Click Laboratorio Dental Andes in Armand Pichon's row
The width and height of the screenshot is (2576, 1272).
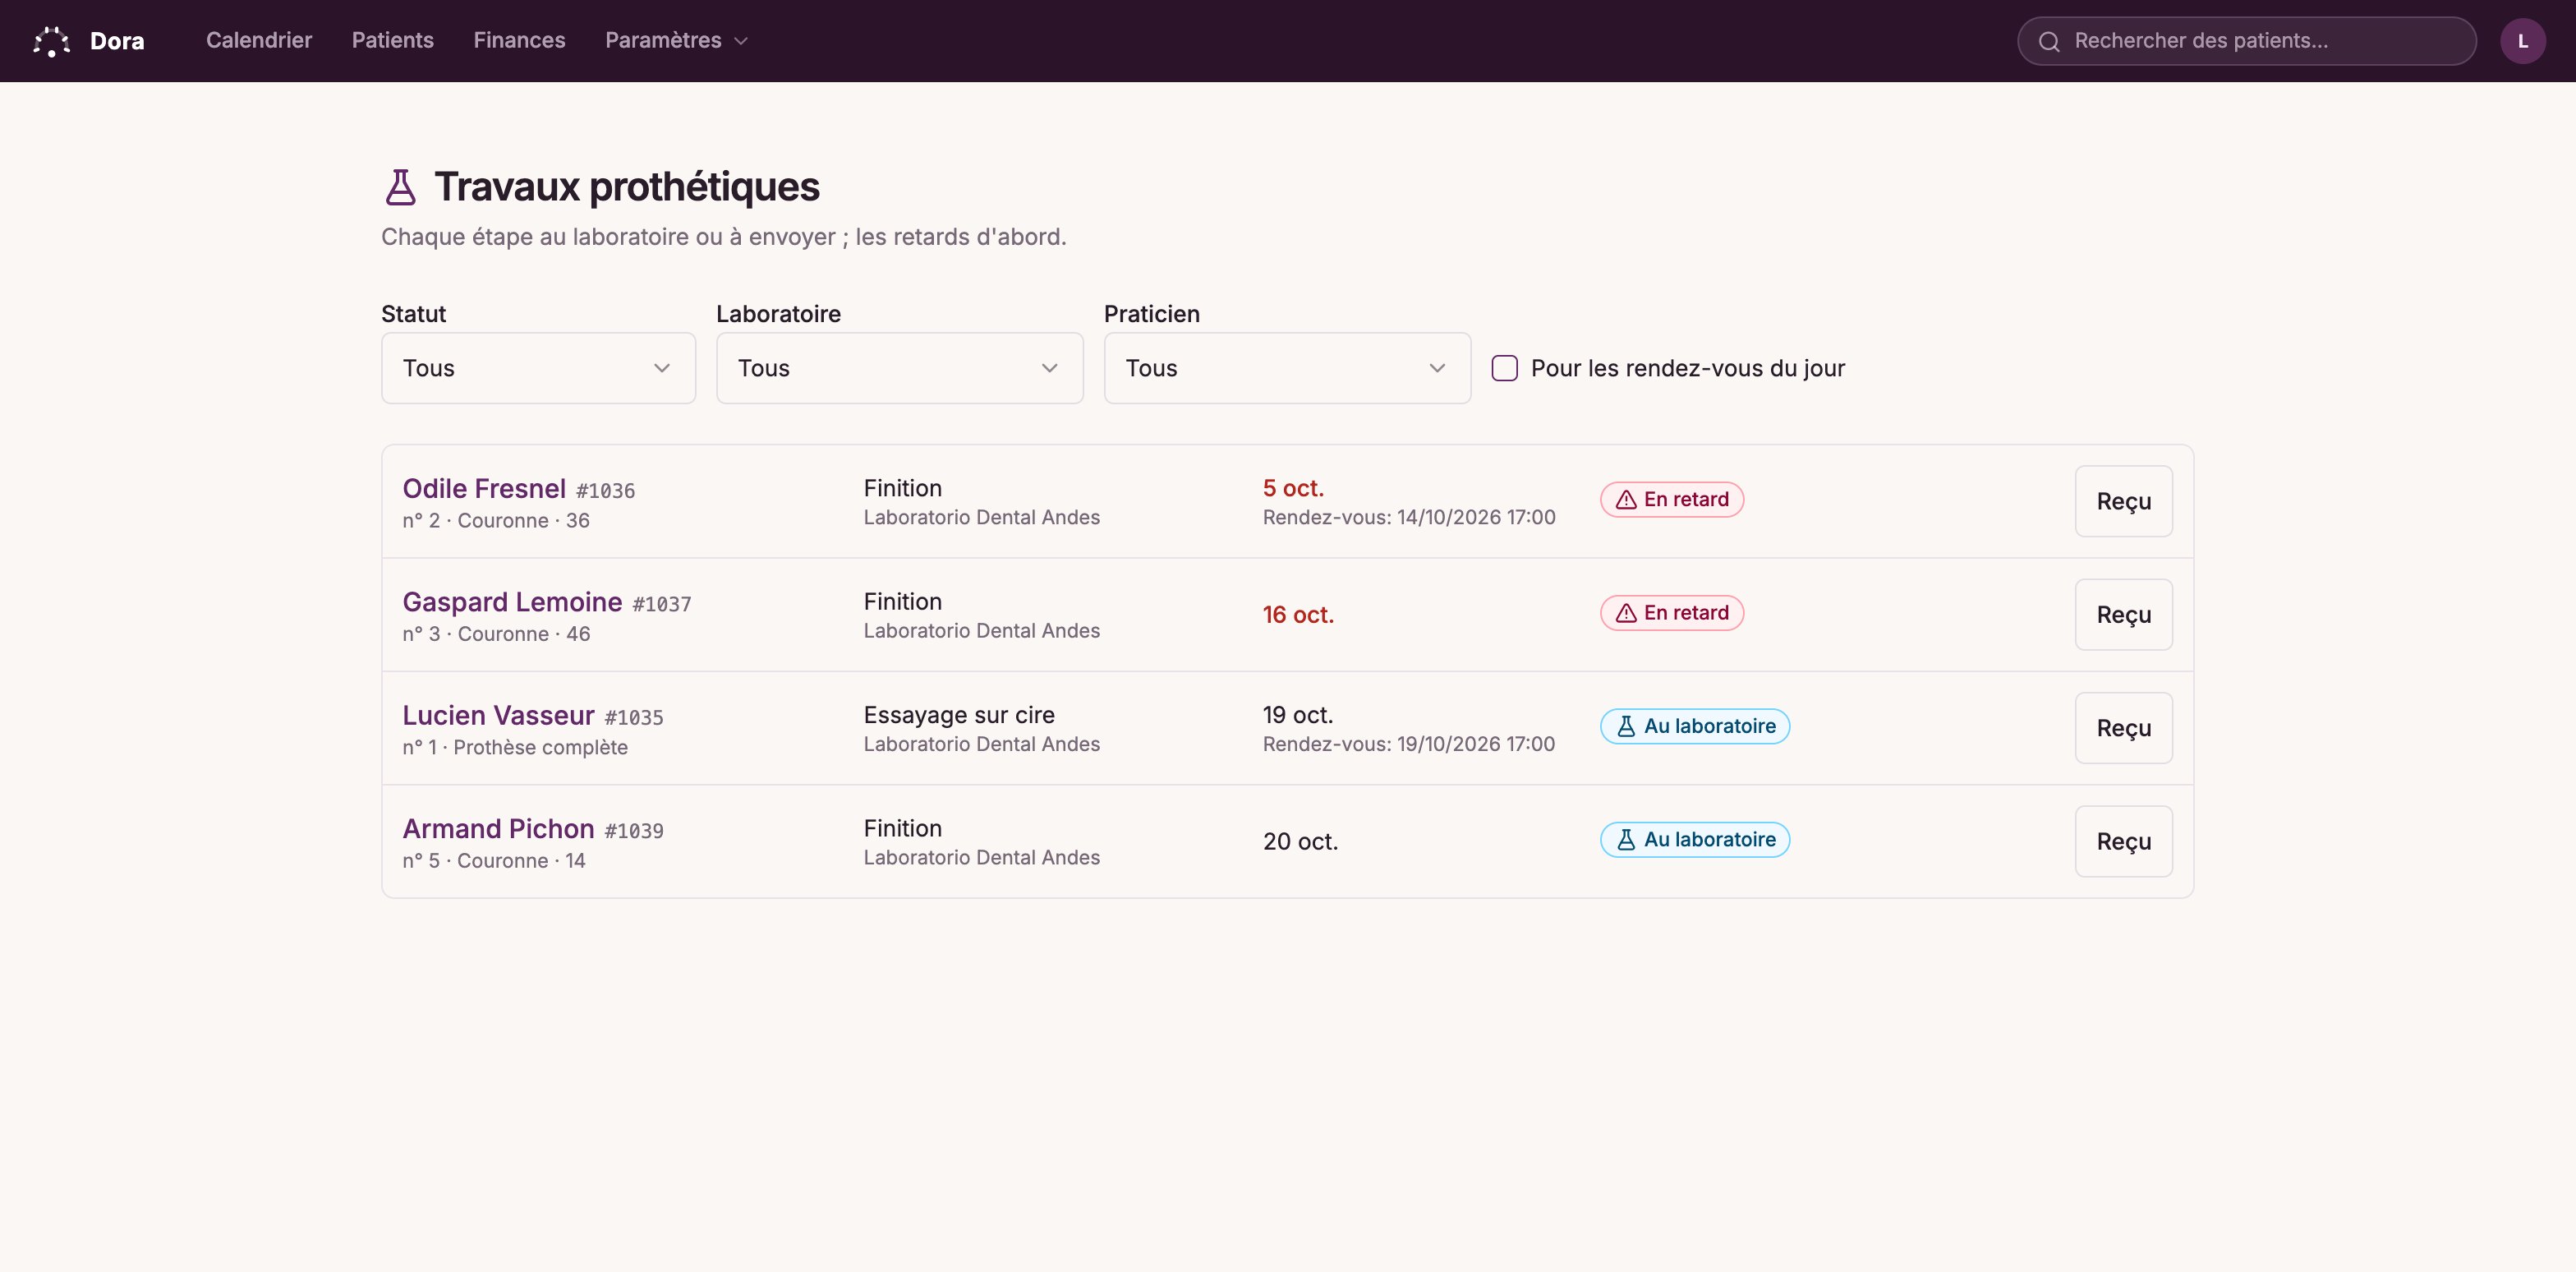point(981,857)
